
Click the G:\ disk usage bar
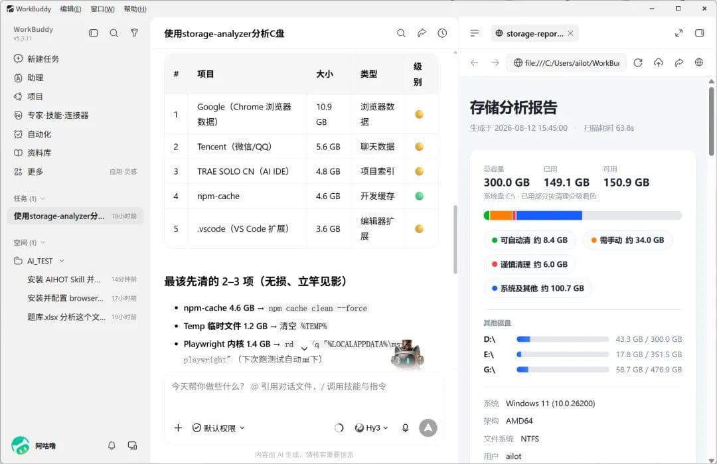coord(562,369)
